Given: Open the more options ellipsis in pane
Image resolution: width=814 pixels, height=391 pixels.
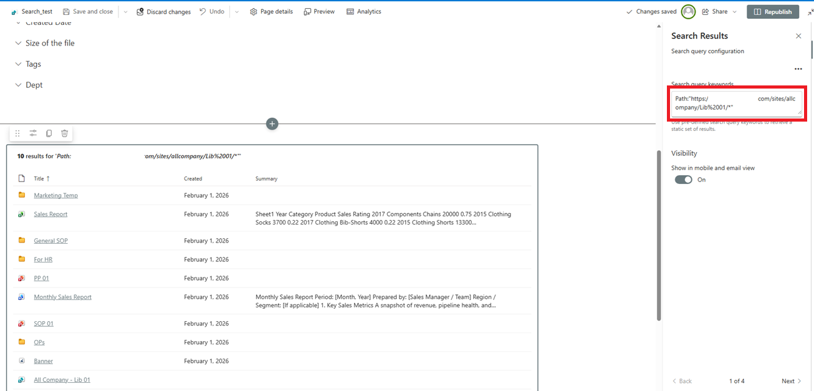Looking at the screenshot, I should (798, 69).
